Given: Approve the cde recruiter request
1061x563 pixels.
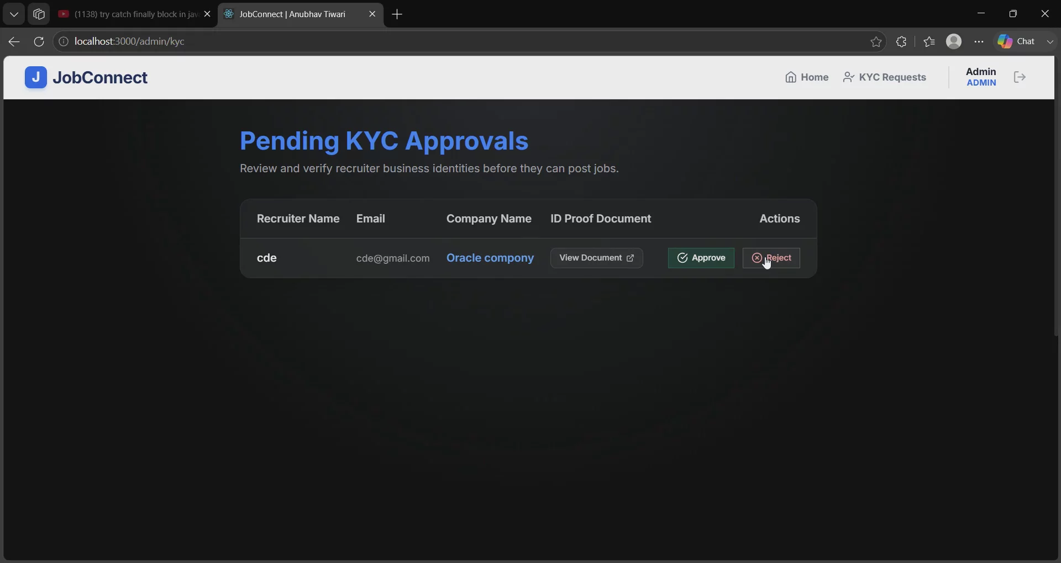Looking at the screenshot, I should [x=701, y=258].
